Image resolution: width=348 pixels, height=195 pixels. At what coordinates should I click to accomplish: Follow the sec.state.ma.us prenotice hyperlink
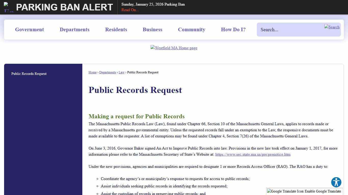click(253, 154)
